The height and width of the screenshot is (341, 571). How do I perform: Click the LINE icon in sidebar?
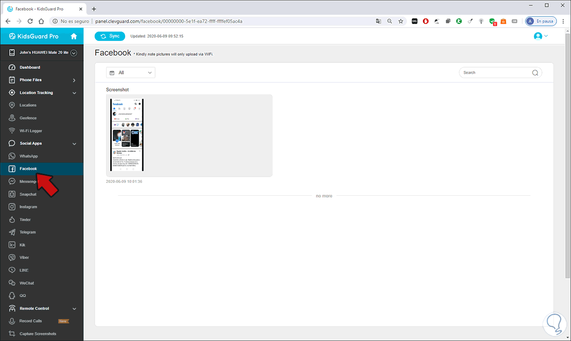12,270
